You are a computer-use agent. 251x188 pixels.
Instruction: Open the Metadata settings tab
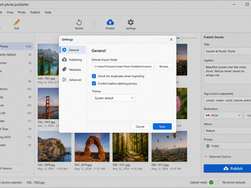pos(73,70)
